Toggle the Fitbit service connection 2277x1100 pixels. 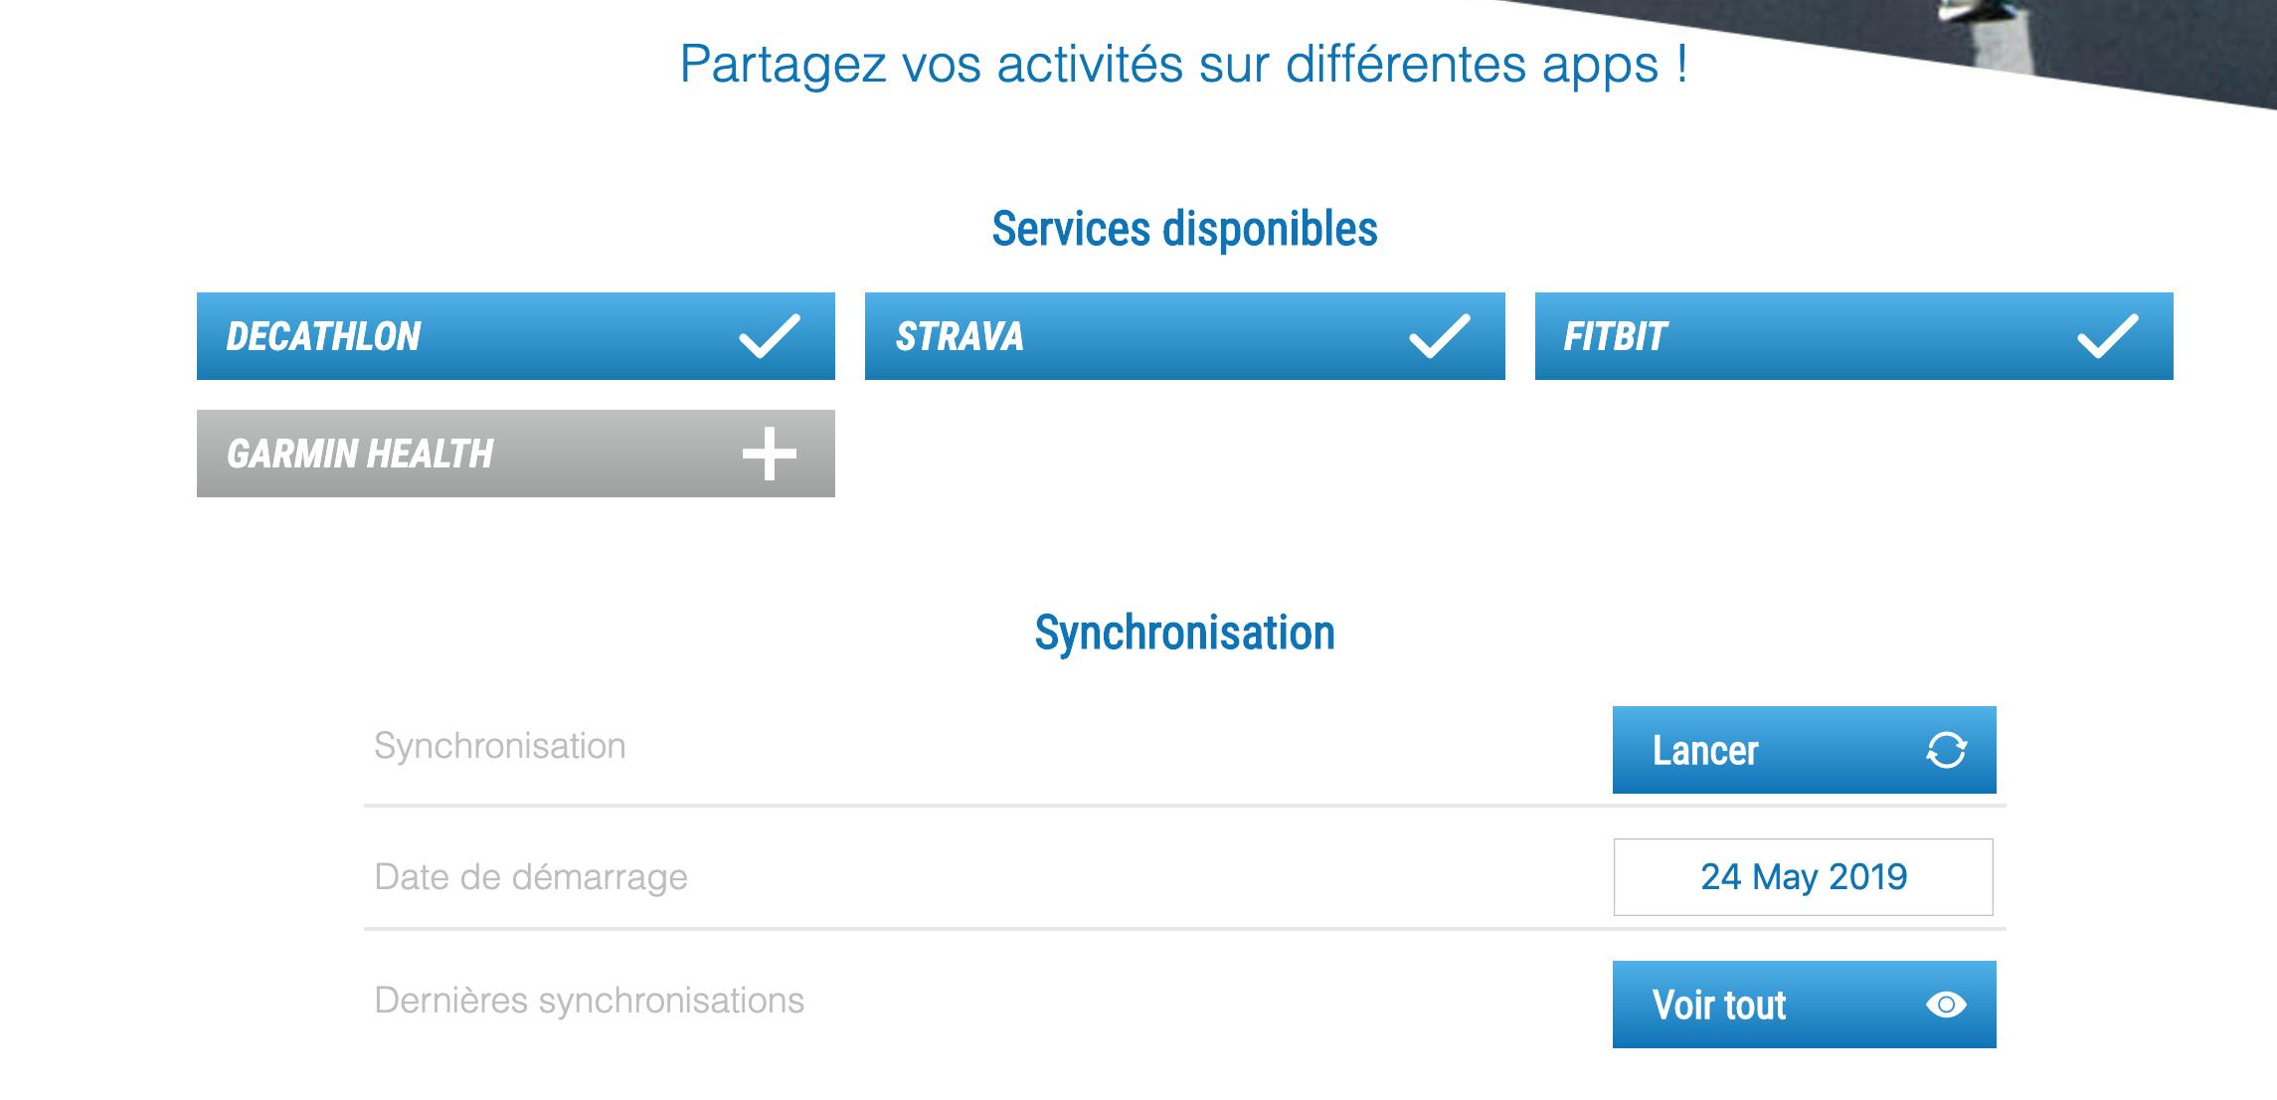coord(1854,336)
